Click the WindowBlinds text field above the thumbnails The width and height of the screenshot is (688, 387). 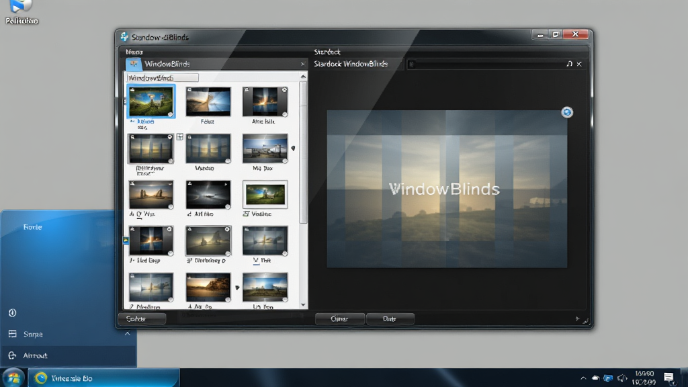pos(163,78)
